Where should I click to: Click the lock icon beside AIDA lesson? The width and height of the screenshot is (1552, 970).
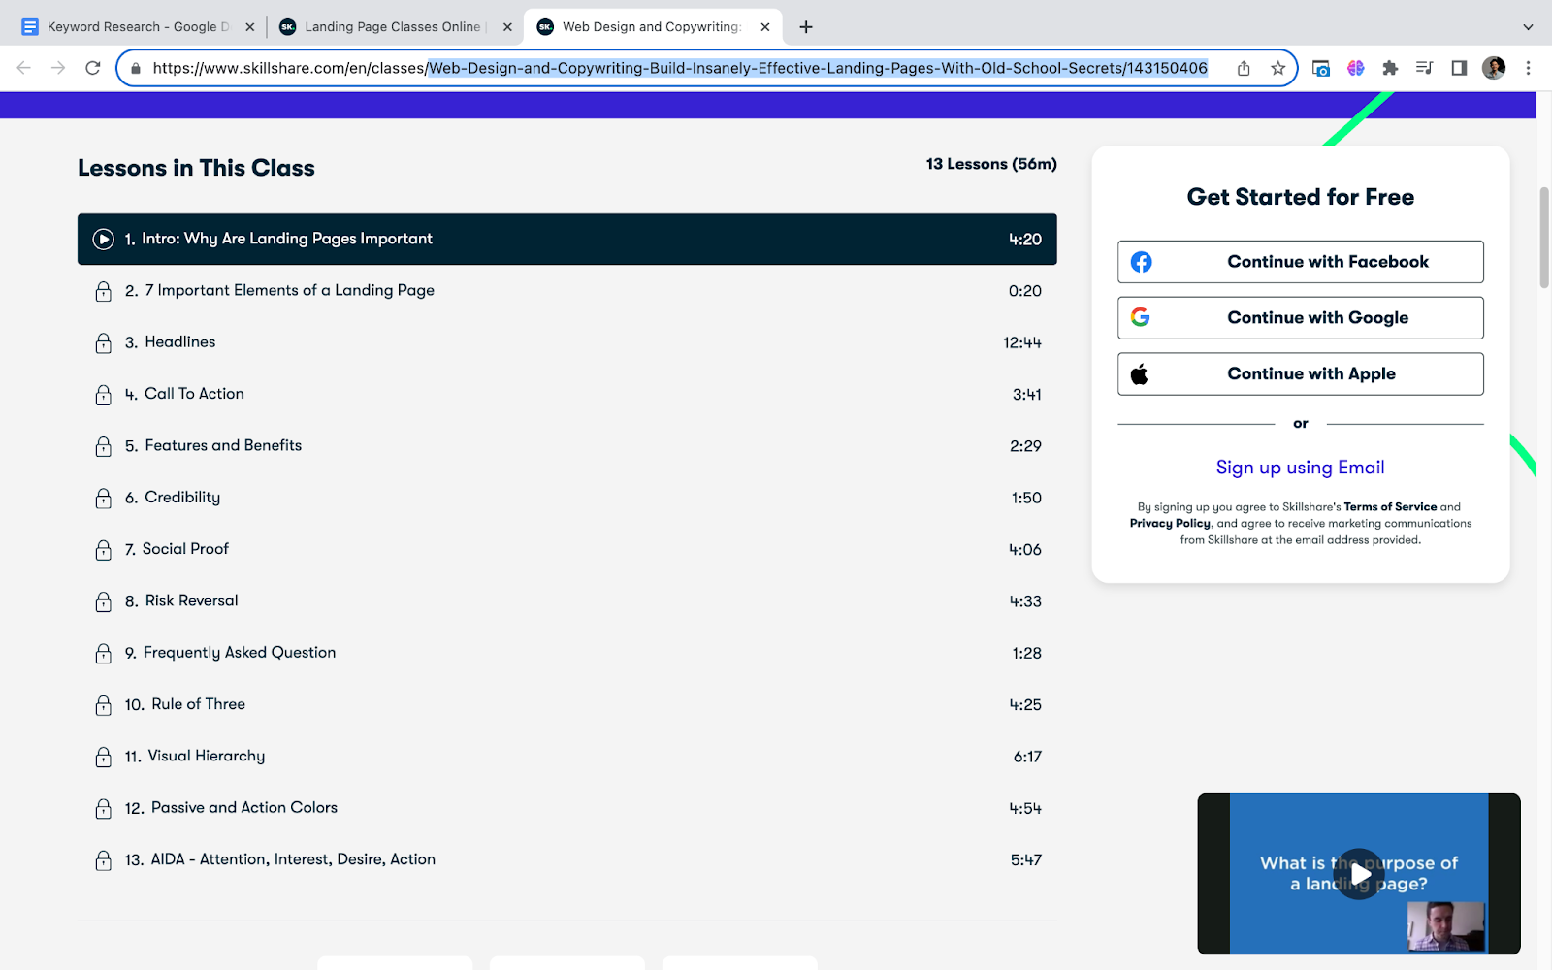click(104, 860)
